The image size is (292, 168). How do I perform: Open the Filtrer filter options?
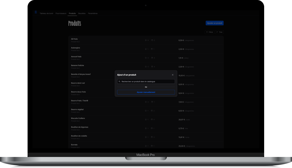pyautogui.click(x=209, y=32)
